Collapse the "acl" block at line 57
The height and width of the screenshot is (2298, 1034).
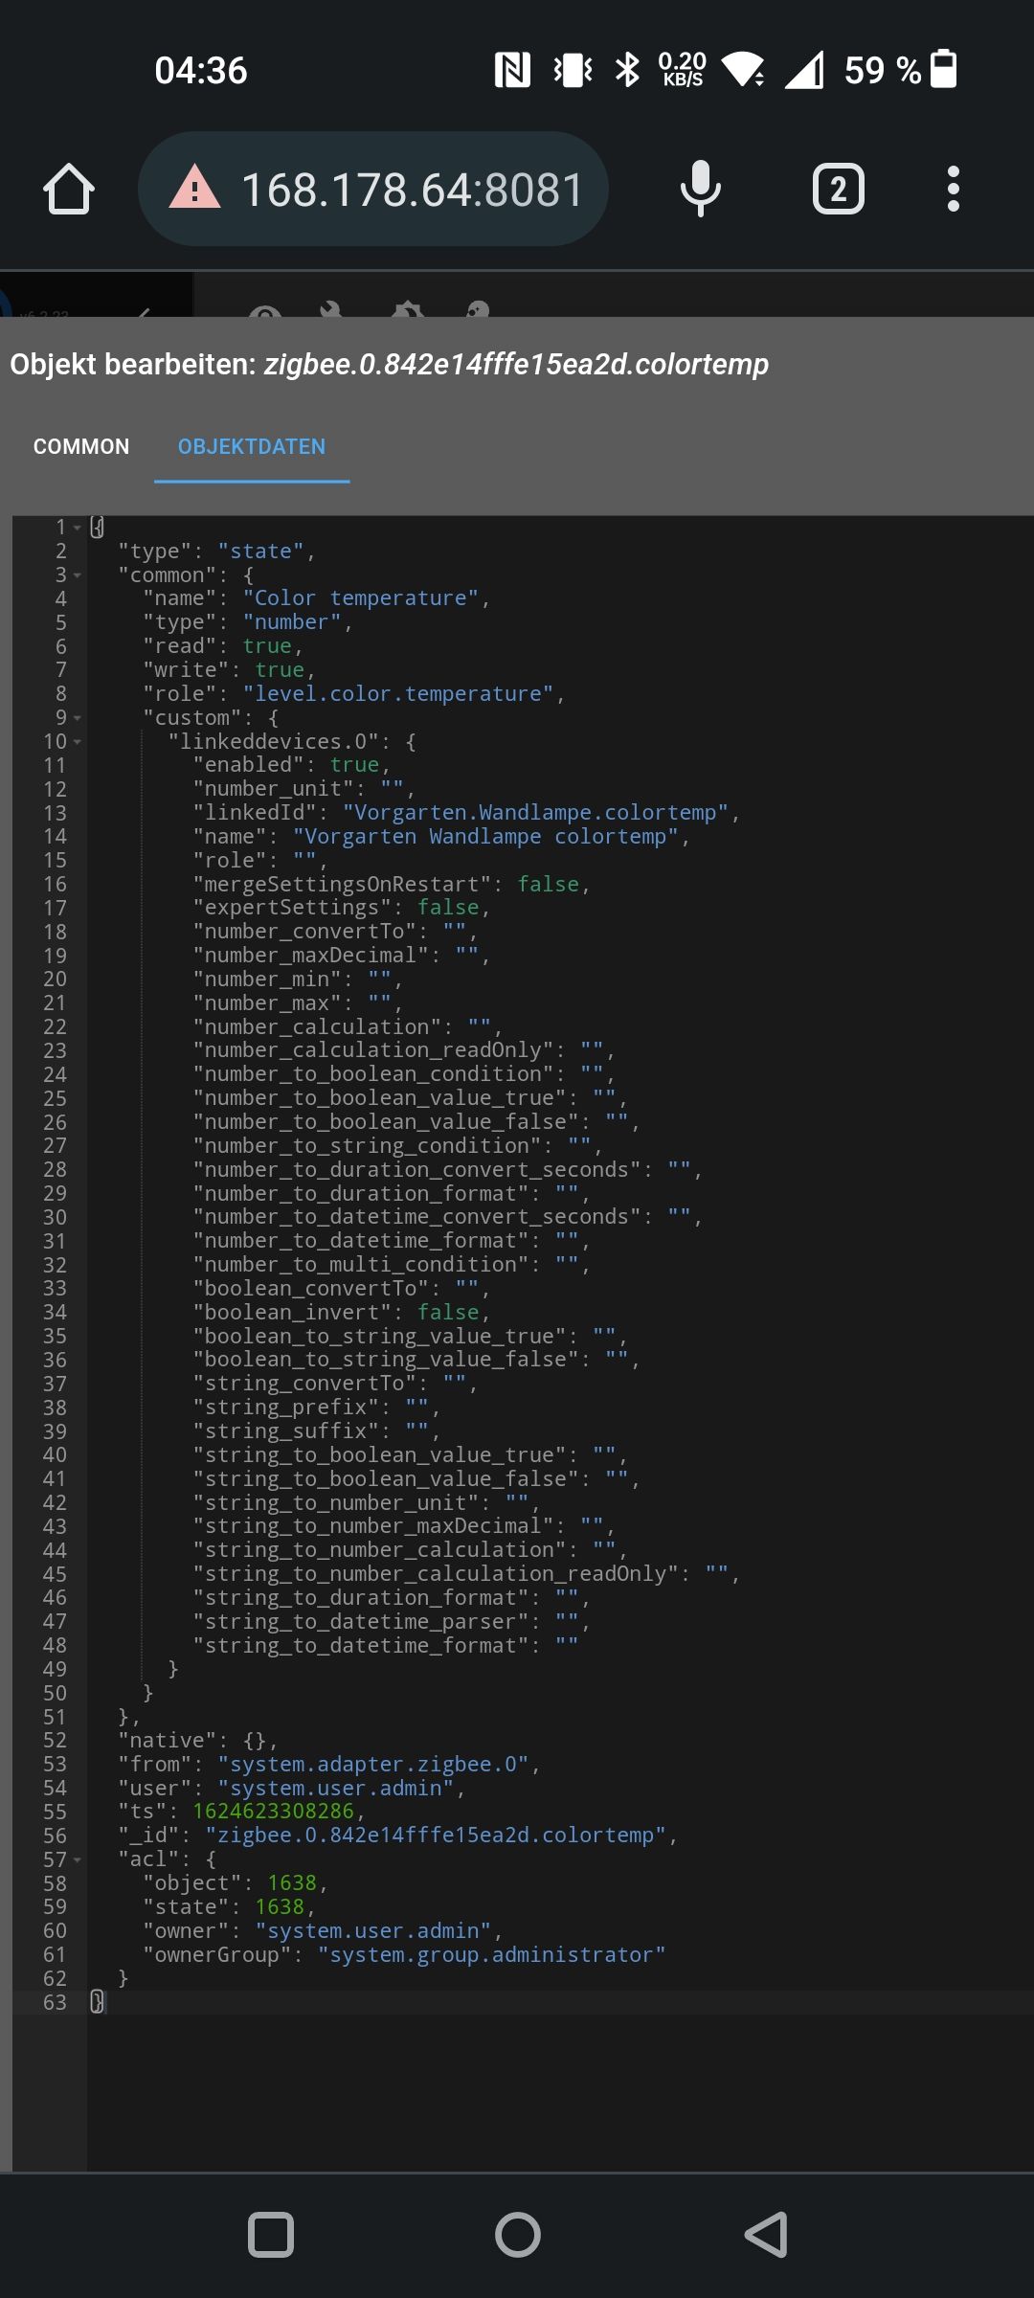click(x=78, y=1859)
